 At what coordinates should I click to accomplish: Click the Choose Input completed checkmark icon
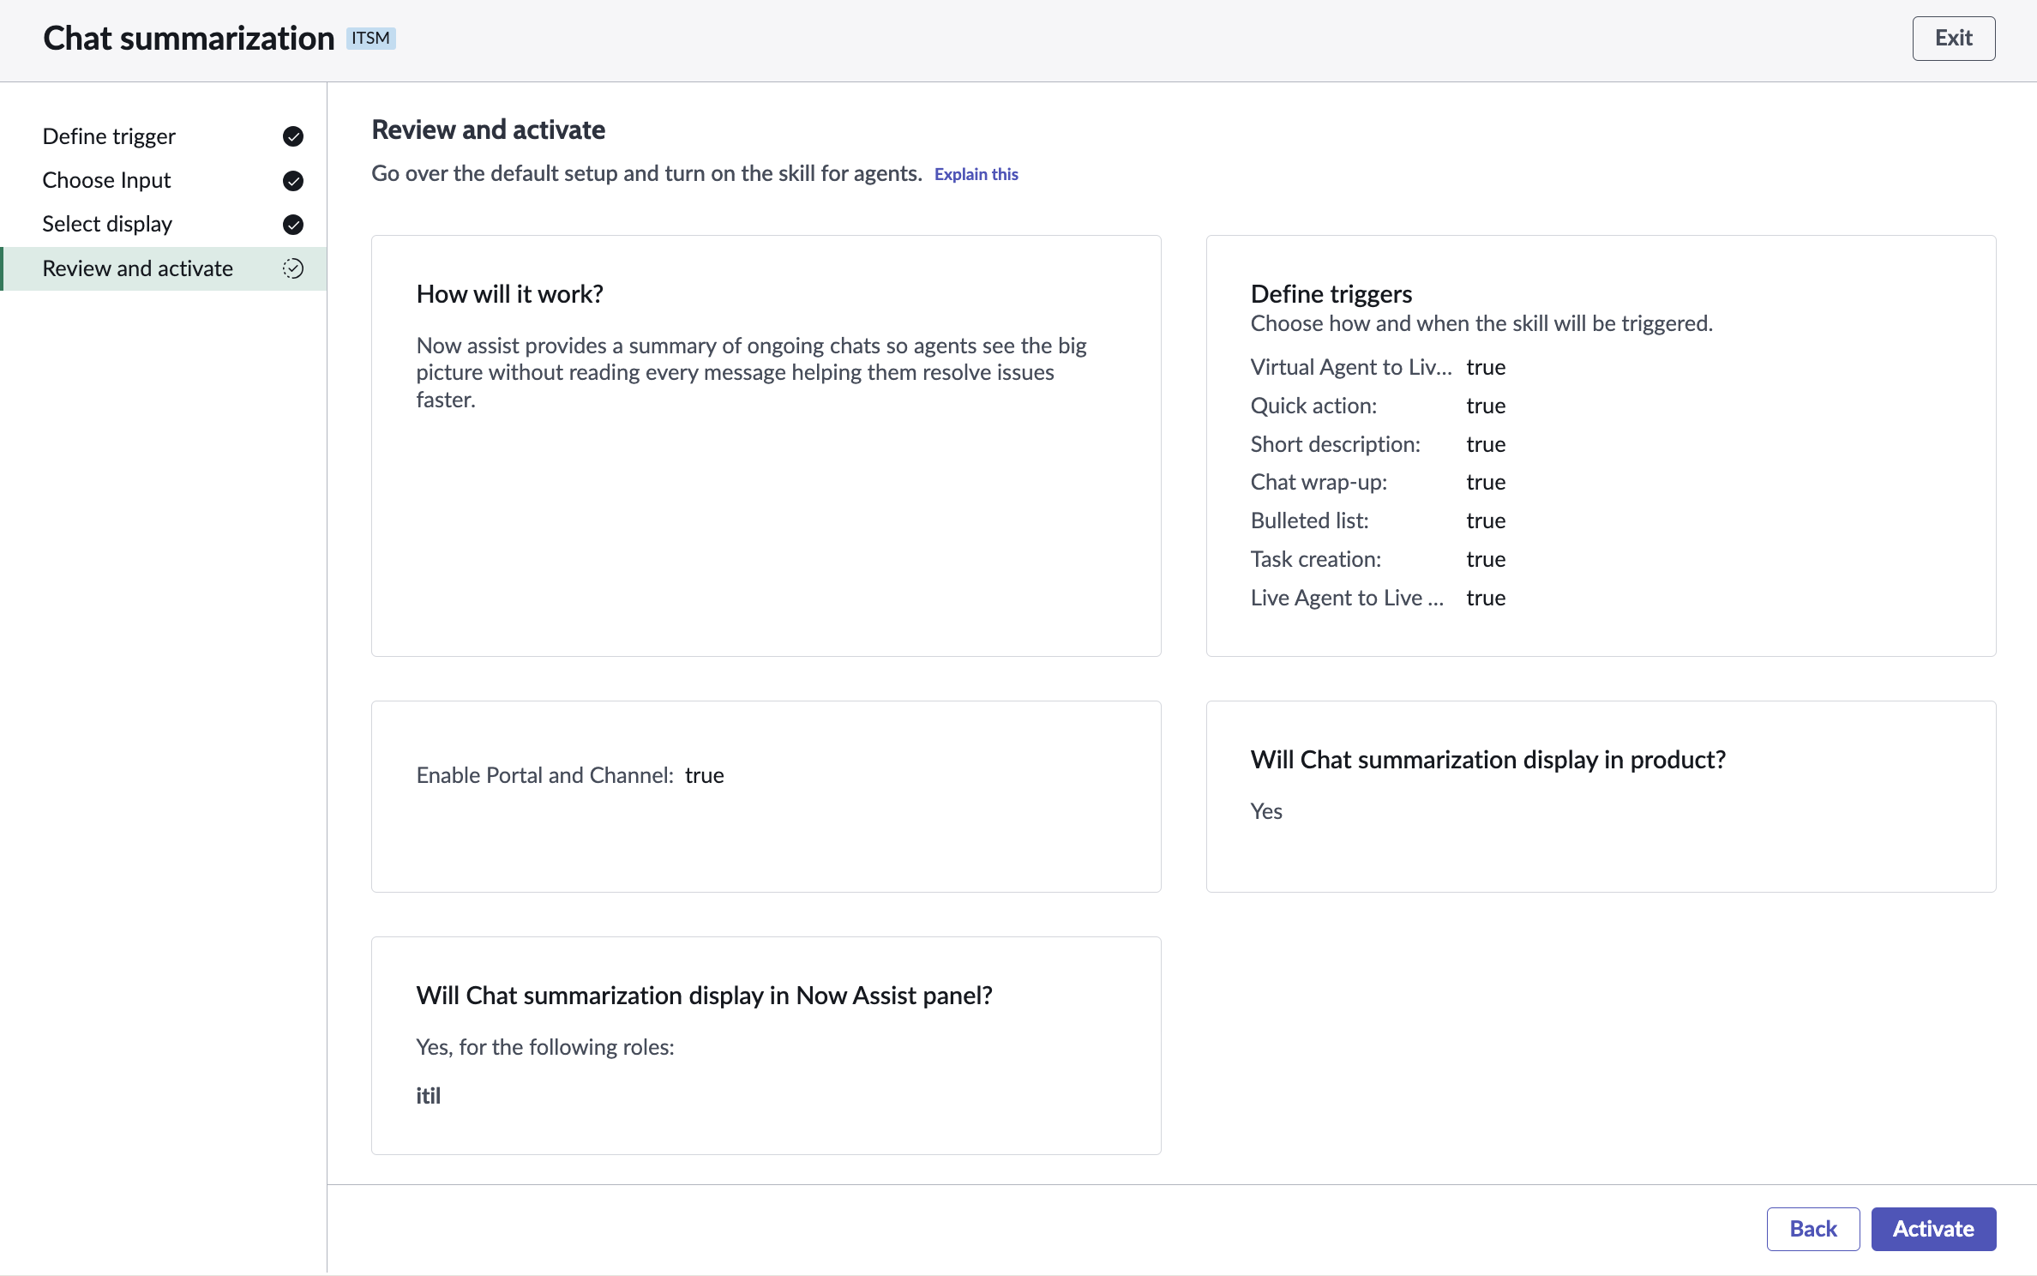point(293,181)
